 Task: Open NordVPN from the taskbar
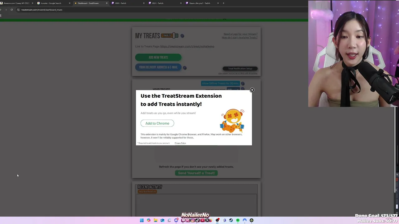point(245,220)
